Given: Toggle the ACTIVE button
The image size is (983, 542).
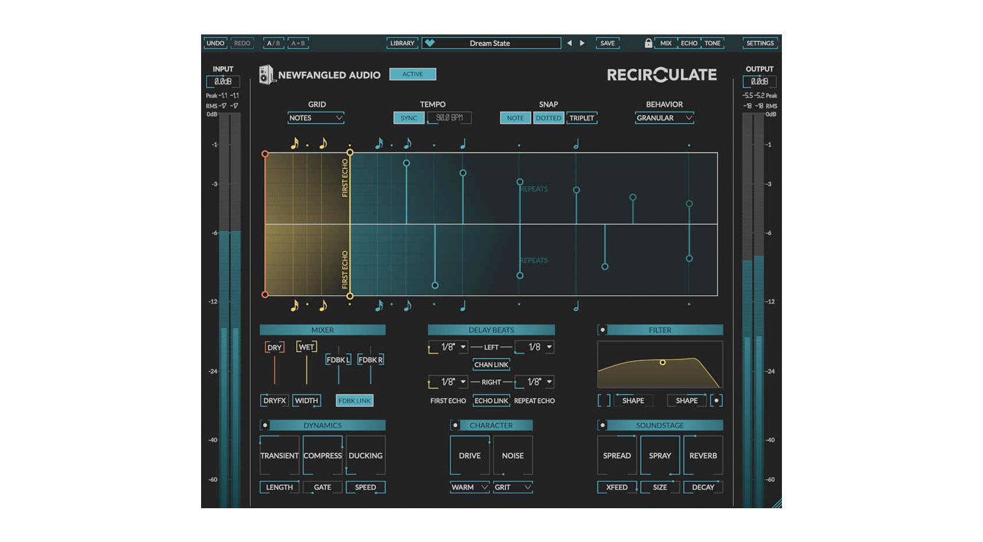Looking at the screenshot, I should click(x=412, y=74).
